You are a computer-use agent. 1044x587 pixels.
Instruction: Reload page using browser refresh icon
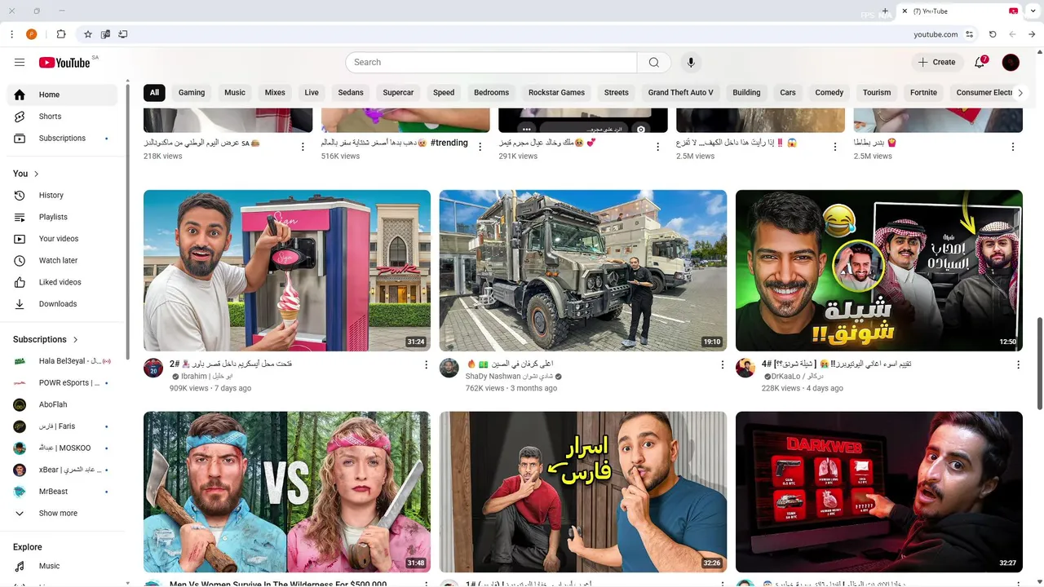click(x=993, y=34)
